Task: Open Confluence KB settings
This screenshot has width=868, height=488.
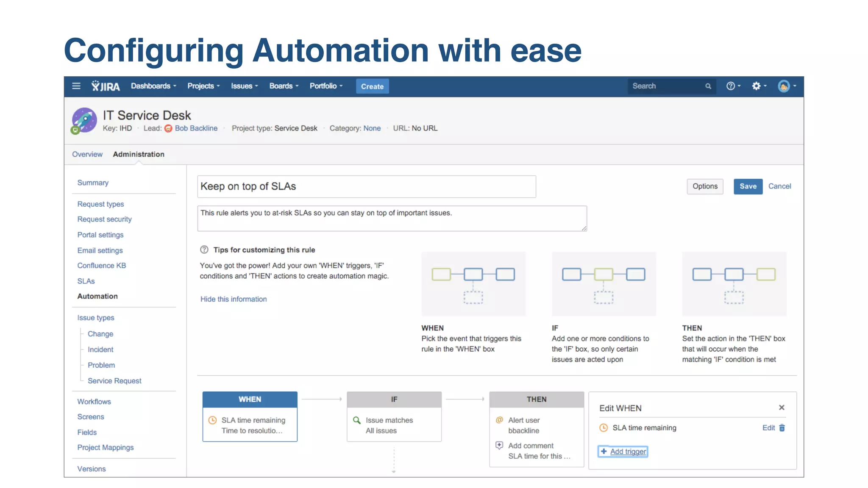Action: point(102,266)
